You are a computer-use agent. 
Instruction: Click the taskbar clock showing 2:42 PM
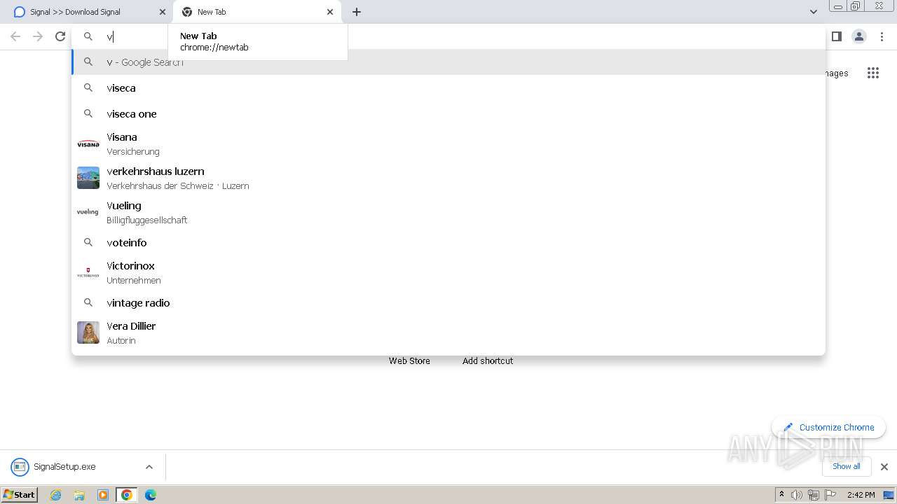point(861,495)
